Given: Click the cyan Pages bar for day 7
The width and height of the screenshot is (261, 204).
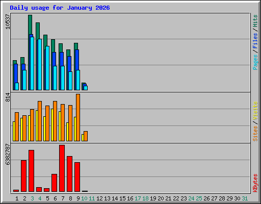Looking at the screenshot, I should point(63,78).
